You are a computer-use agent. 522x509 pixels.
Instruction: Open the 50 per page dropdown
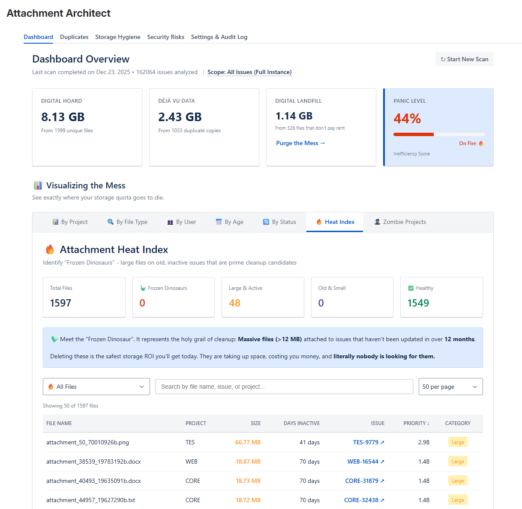[450, 386]
